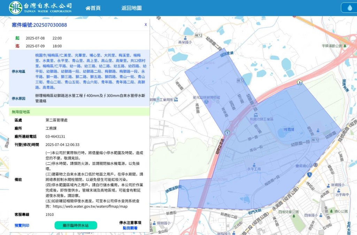Click the 桃72 route shield near 高榮國小
Screen dimensions: 357x235
click(199, 35)
